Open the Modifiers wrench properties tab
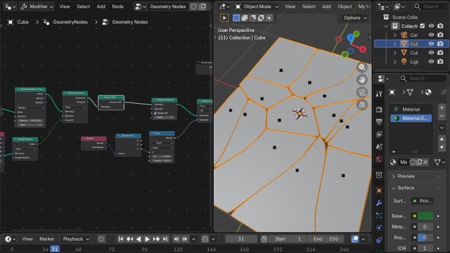The width and height of the screenshot is (450, 253). click(379, 203)
